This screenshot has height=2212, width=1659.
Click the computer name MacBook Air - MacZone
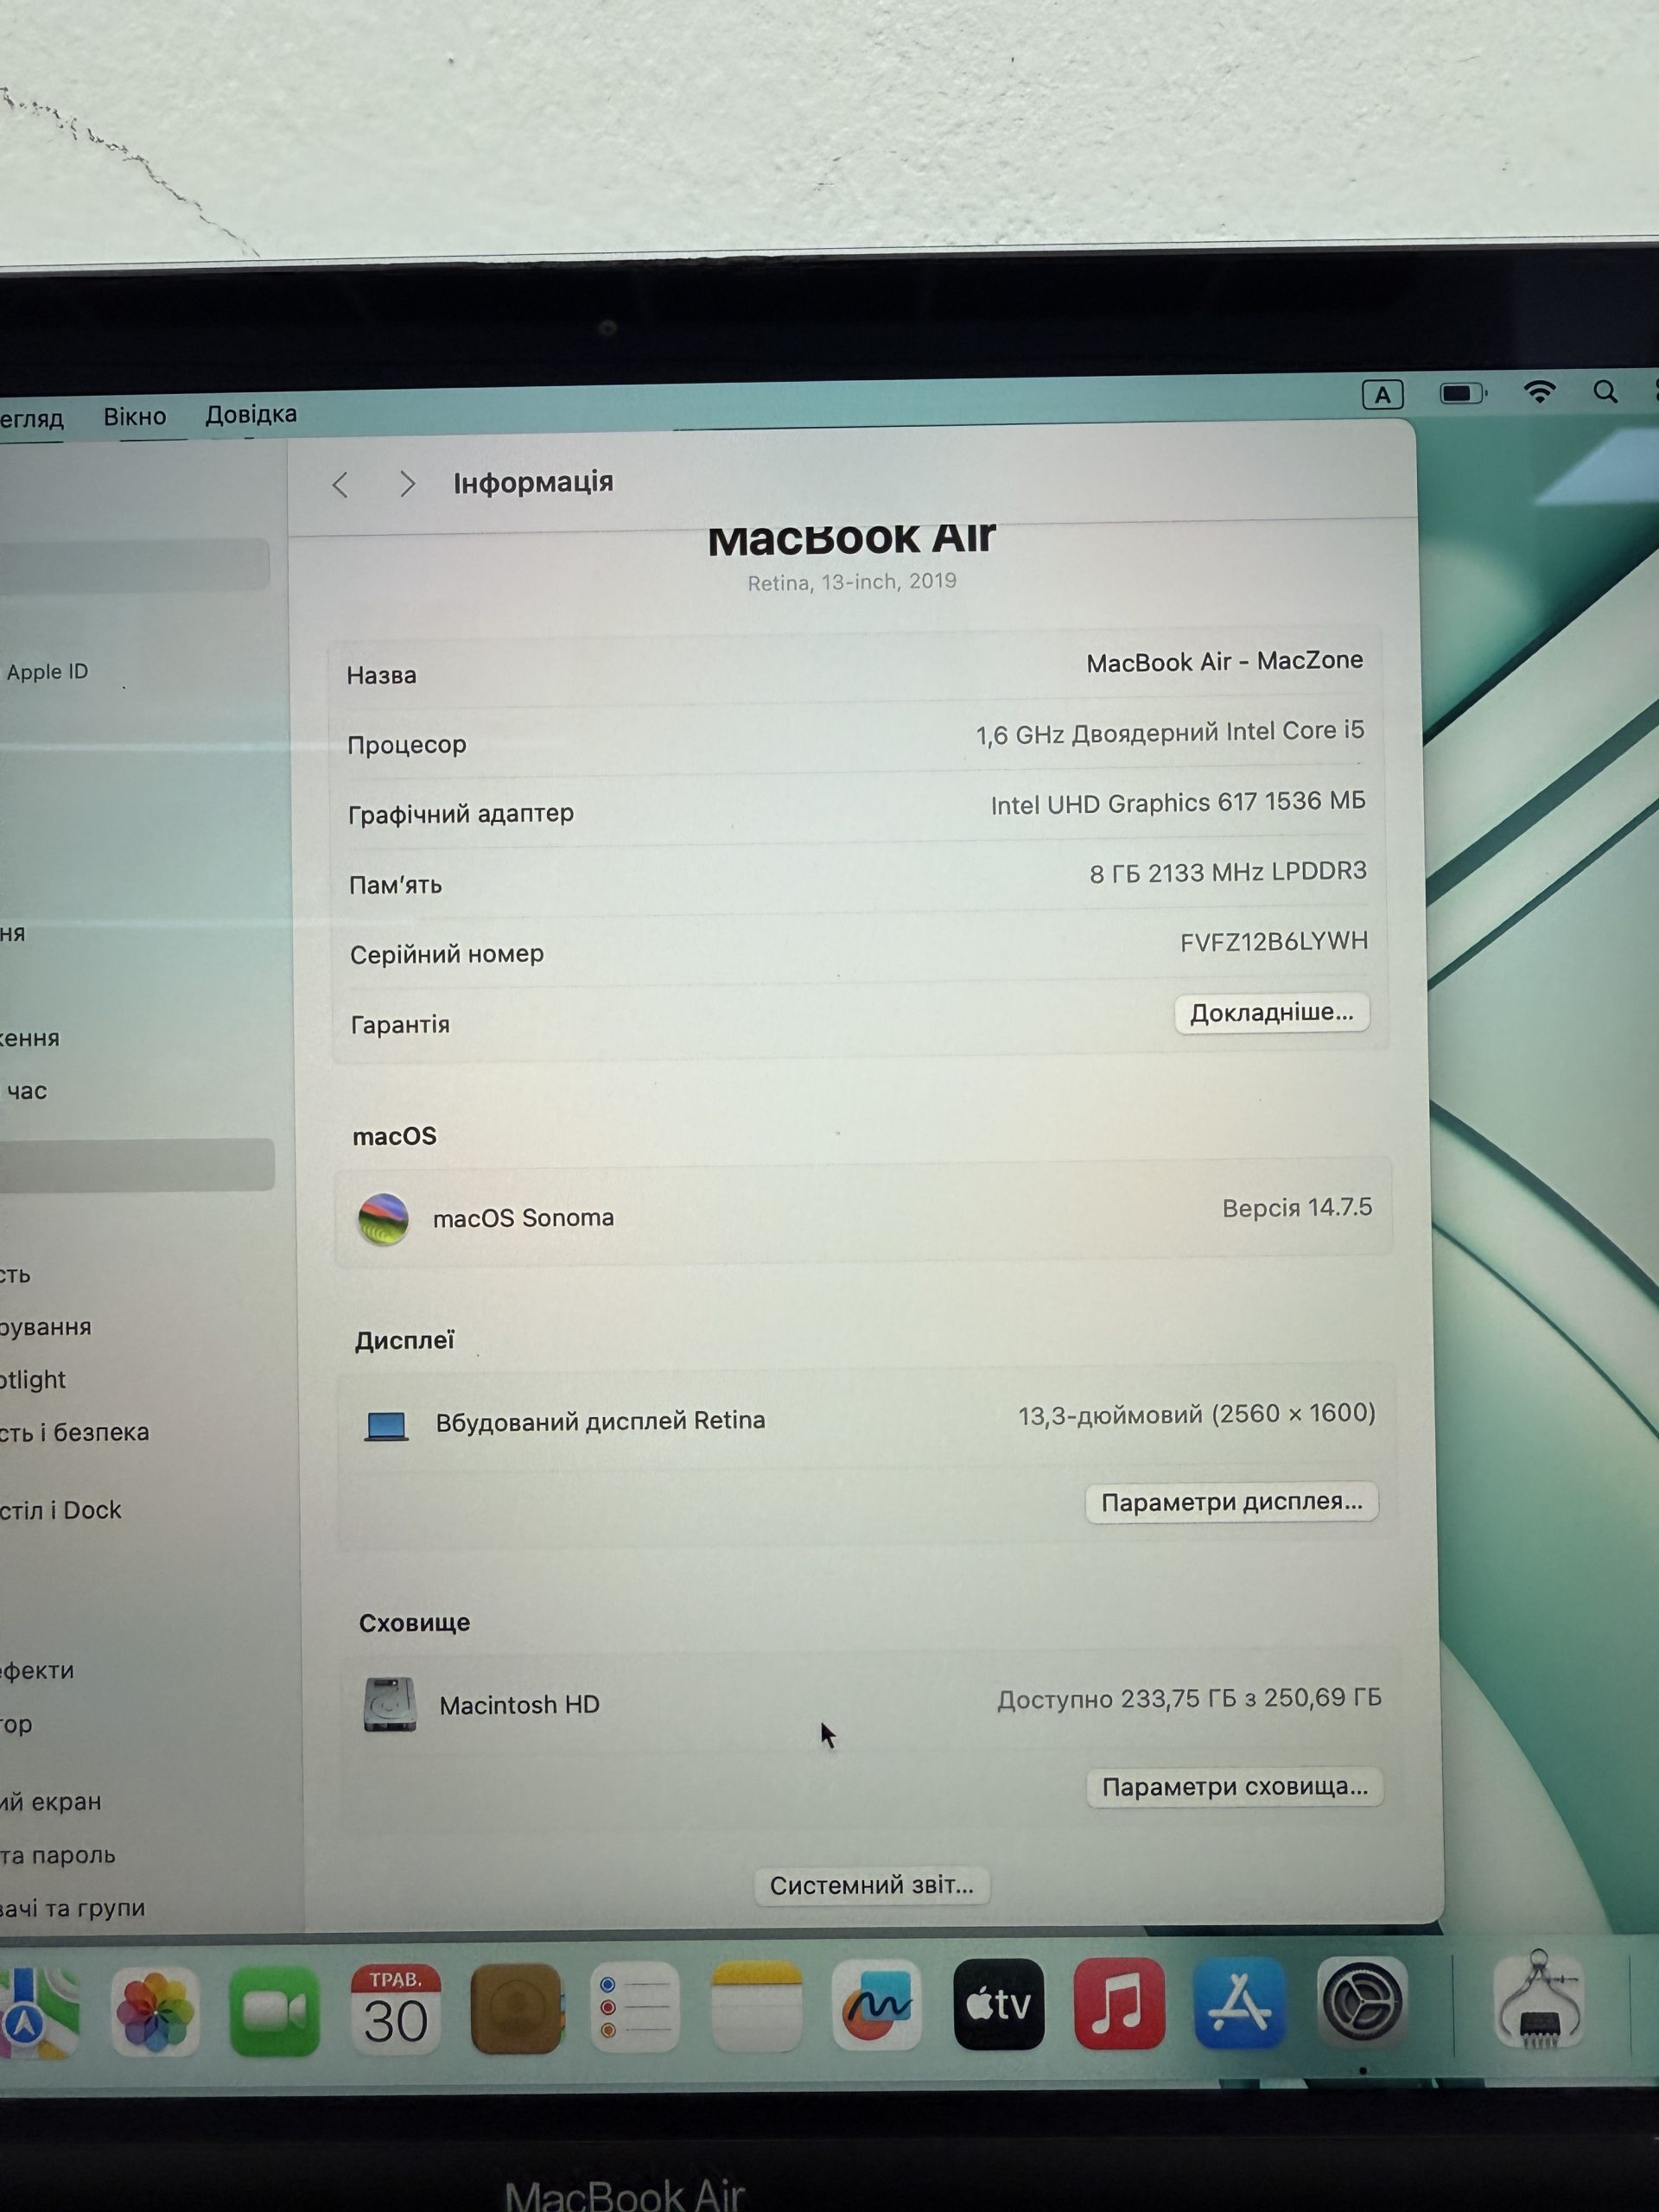(x=1225, y=661)
